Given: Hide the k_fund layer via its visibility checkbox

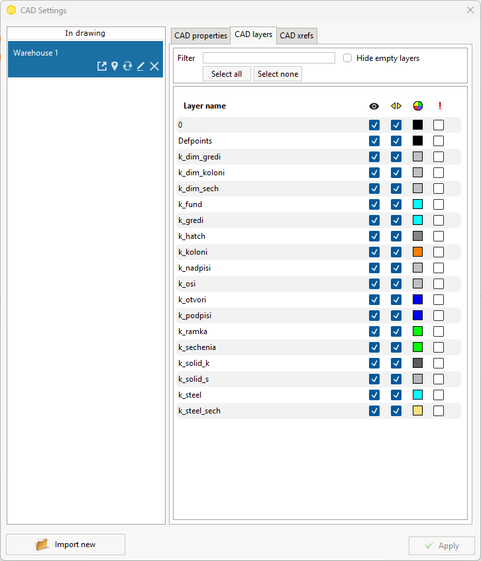Looking at the screenshot, I should 374,204.
